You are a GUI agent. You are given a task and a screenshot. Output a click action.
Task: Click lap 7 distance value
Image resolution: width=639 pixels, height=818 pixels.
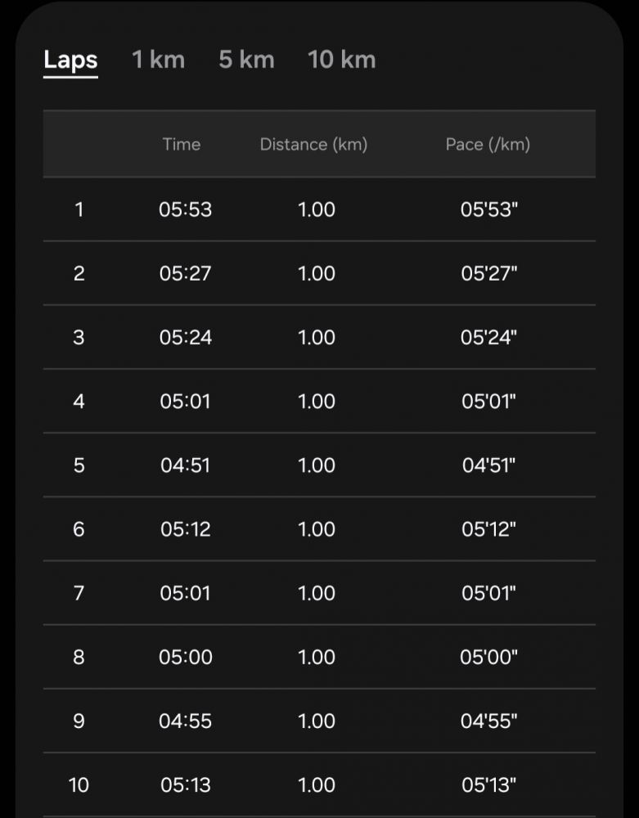tap(317, 593)
